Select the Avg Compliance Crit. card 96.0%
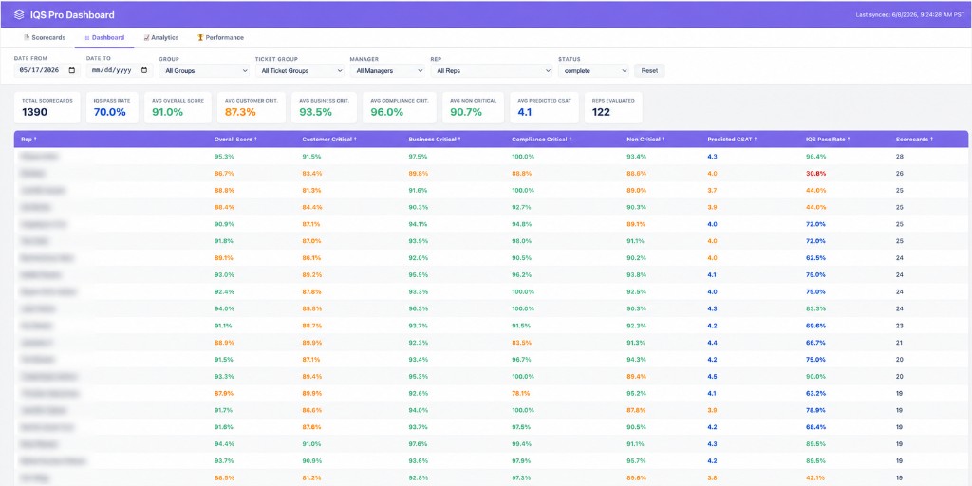 (x=400, y=107)
